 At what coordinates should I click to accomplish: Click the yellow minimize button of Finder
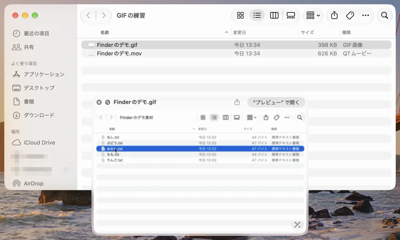tap(25, 15)
